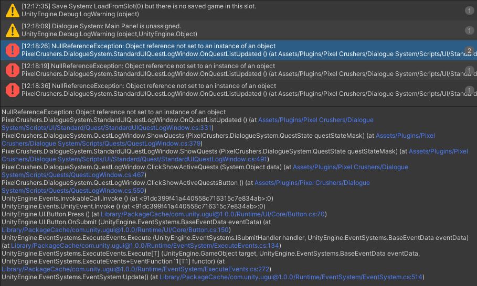Screen dimensions: 477x286
Task: Open the EventSystem.cs:514 source link
Action: click(291, 278)
